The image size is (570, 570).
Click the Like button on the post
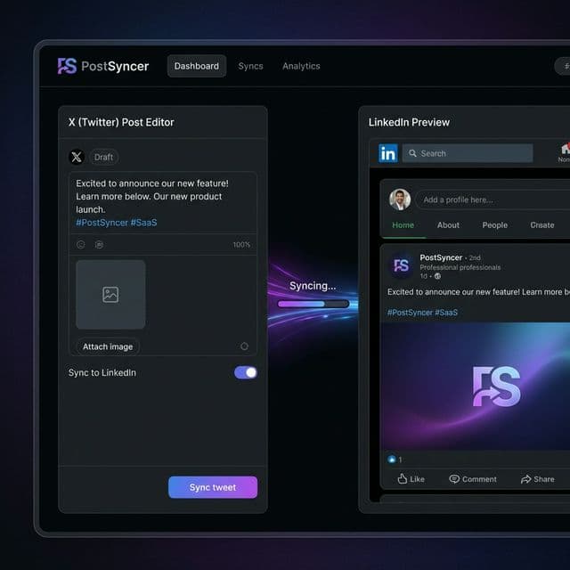pyautogui.click(x=411, y=479)
